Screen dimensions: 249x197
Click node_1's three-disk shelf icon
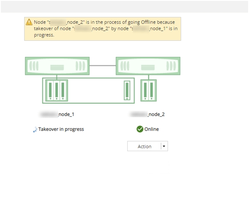(57, 90)
